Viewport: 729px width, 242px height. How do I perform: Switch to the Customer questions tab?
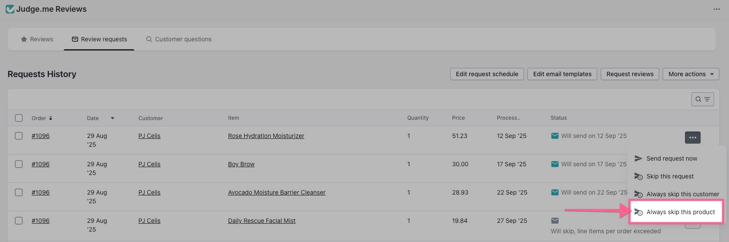coord(179,39)
